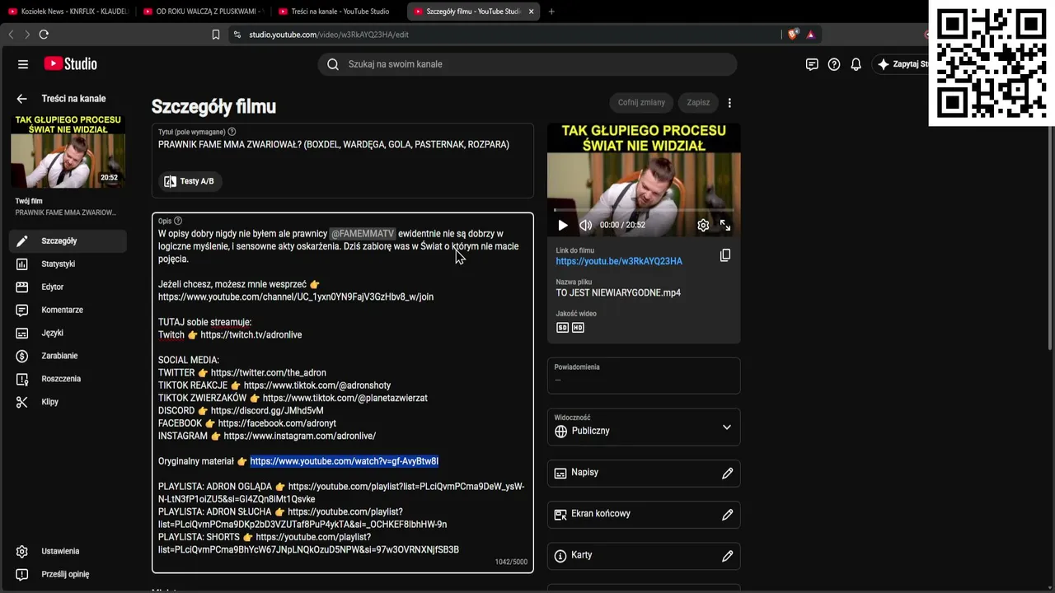The width and height of the screenshot is (1055, 593).
Task: Open Zarabianie in the sidebar
Action: [x=68, y=356]
